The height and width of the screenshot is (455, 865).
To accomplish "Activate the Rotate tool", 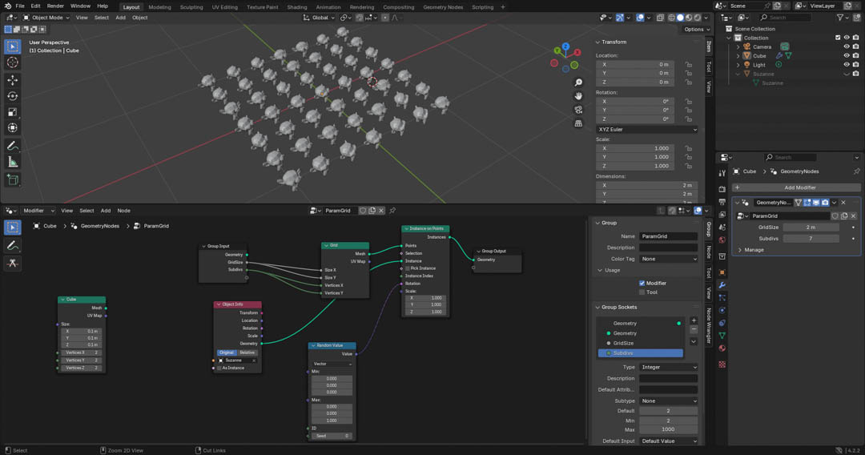I will point(12,96).
